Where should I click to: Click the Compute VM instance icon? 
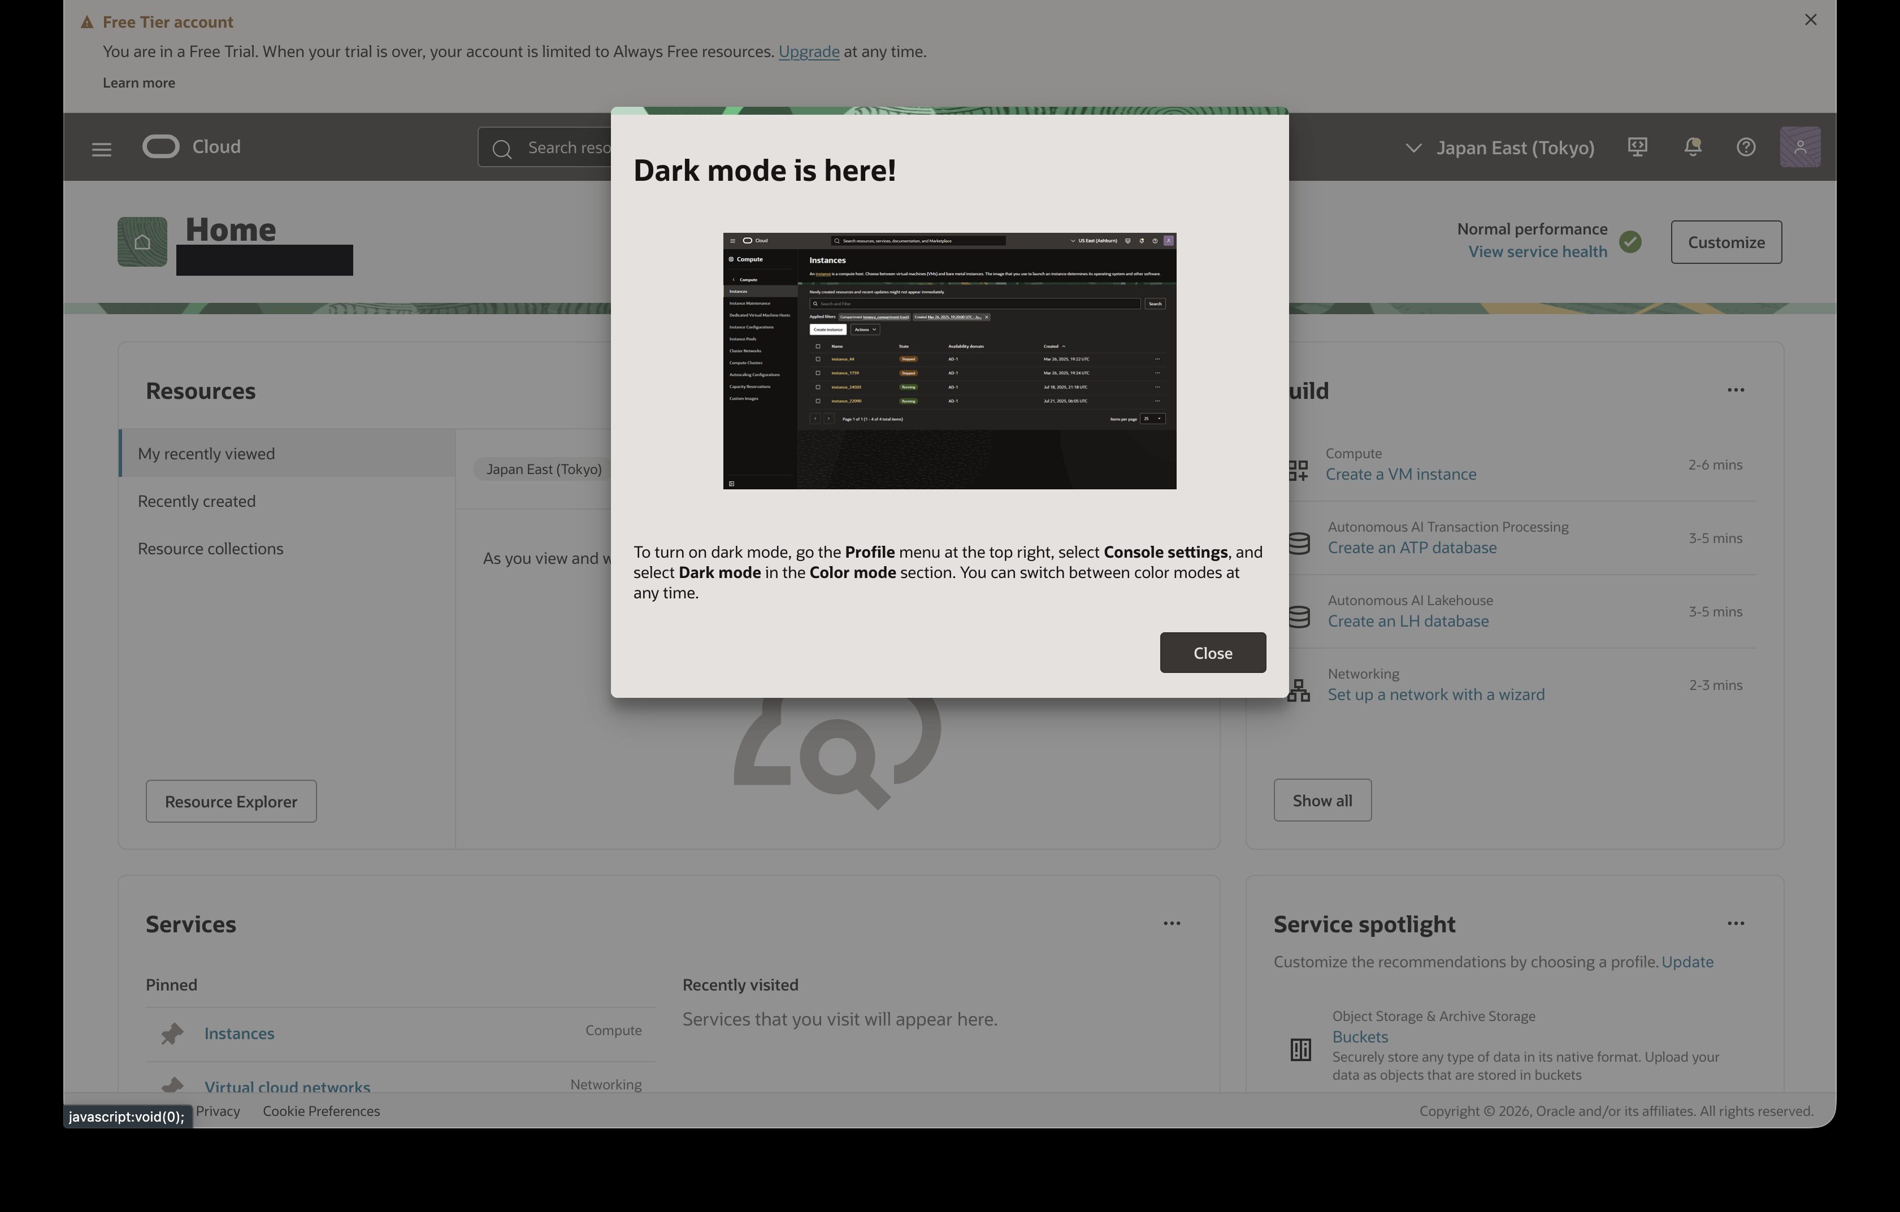[x=1299, y=470]
